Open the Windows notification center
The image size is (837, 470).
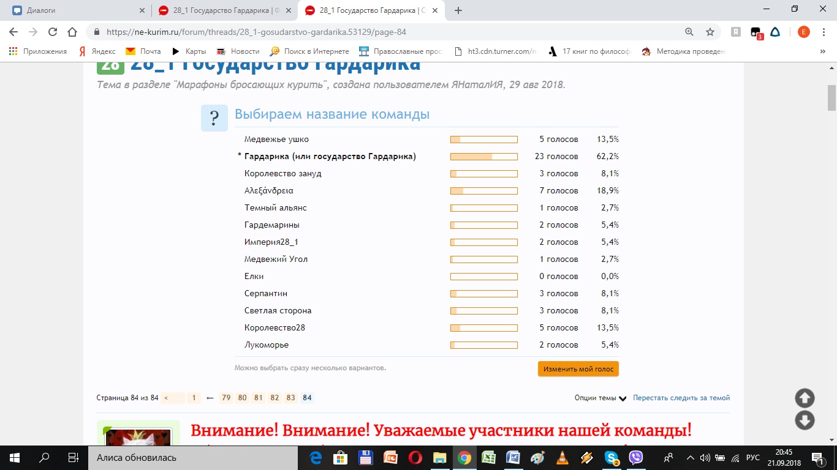click(x=817, y=458)
